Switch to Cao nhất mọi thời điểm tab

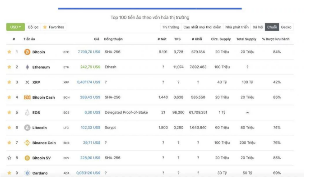pos(202,27)
